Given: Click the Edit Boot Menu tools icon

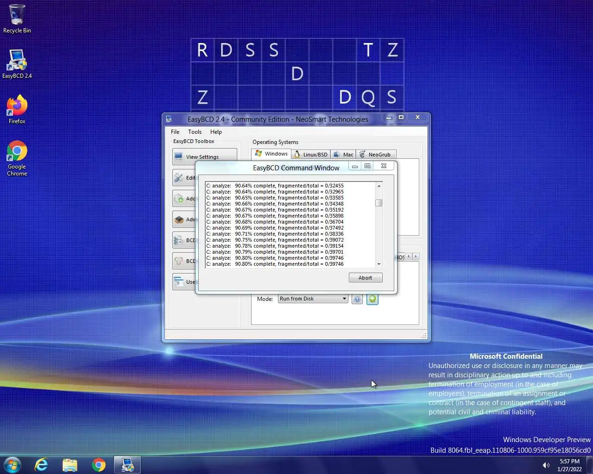Looking at the screenshot, I should click(179, 178).
